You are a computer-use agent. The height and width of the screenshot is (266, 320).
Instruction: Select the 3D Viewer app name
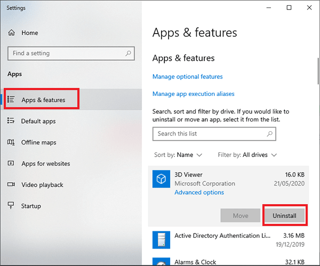click(188, 175)
